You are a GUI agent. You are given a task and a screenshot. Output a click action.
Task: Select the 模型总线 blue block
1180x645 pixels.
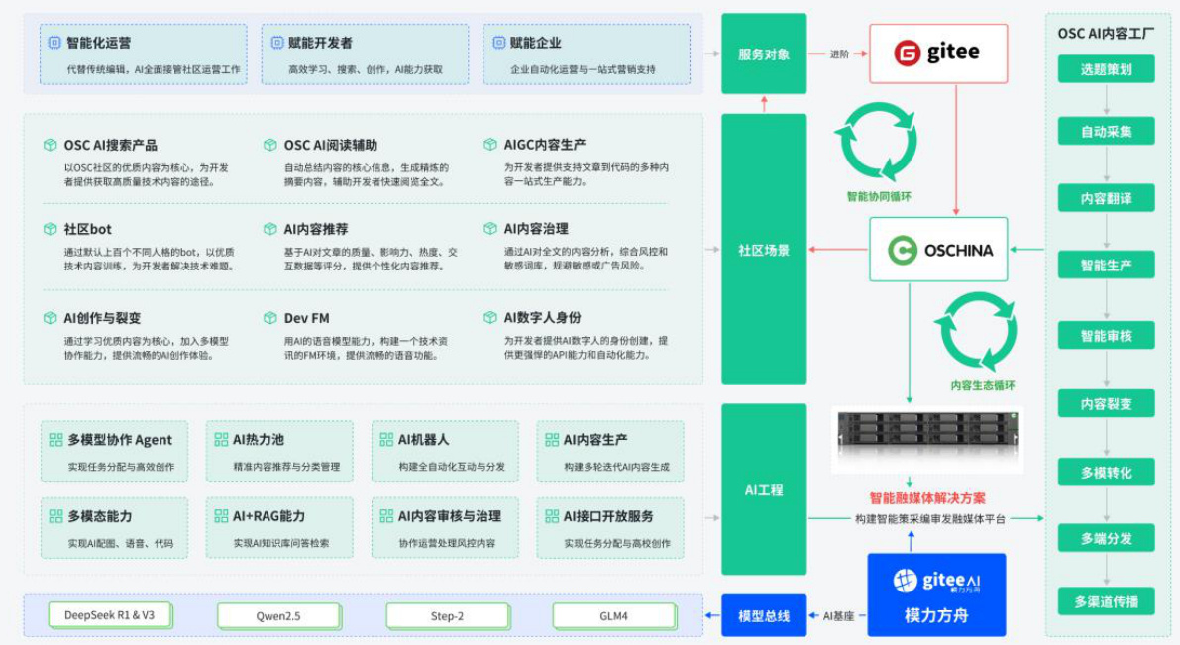point(764,615)
